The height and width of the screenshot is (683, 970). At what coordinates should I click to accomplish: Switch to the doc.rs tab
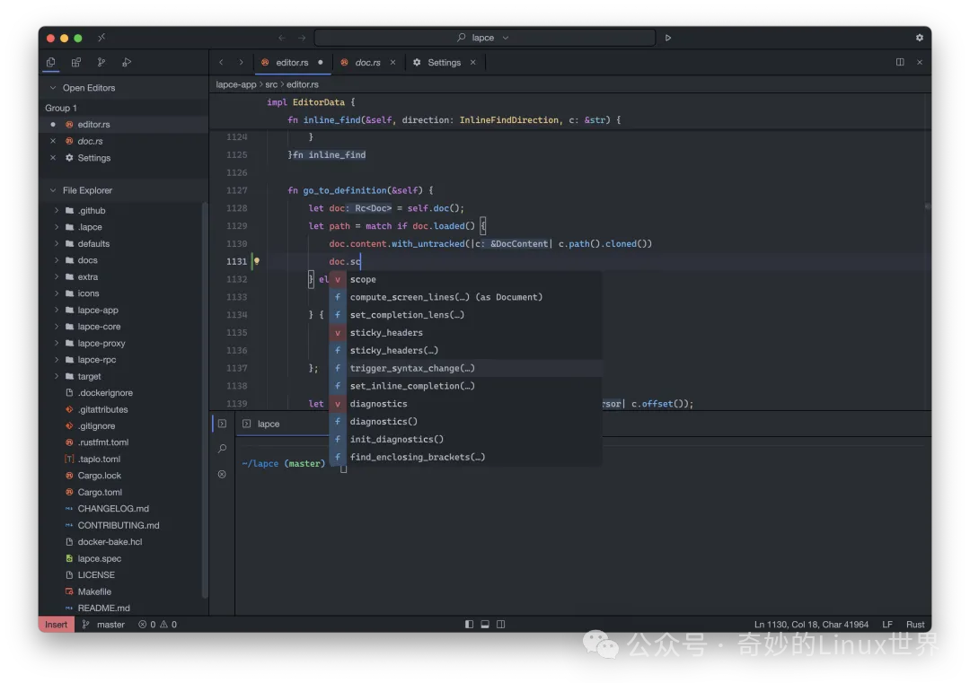click(367, 63)
